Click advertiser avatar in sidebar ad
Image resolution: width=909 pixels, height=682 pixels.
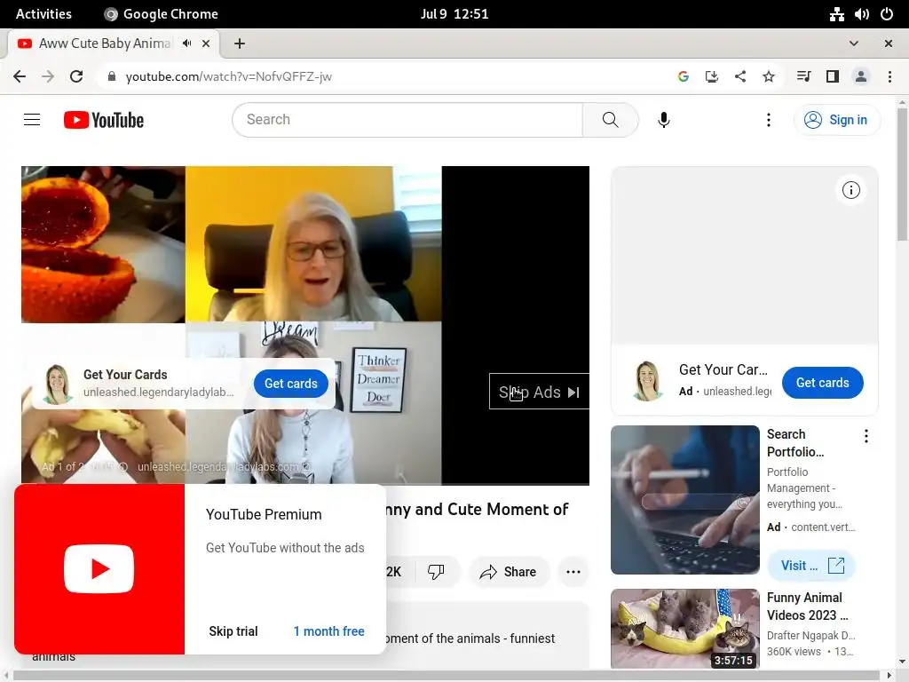click(647, 381)
